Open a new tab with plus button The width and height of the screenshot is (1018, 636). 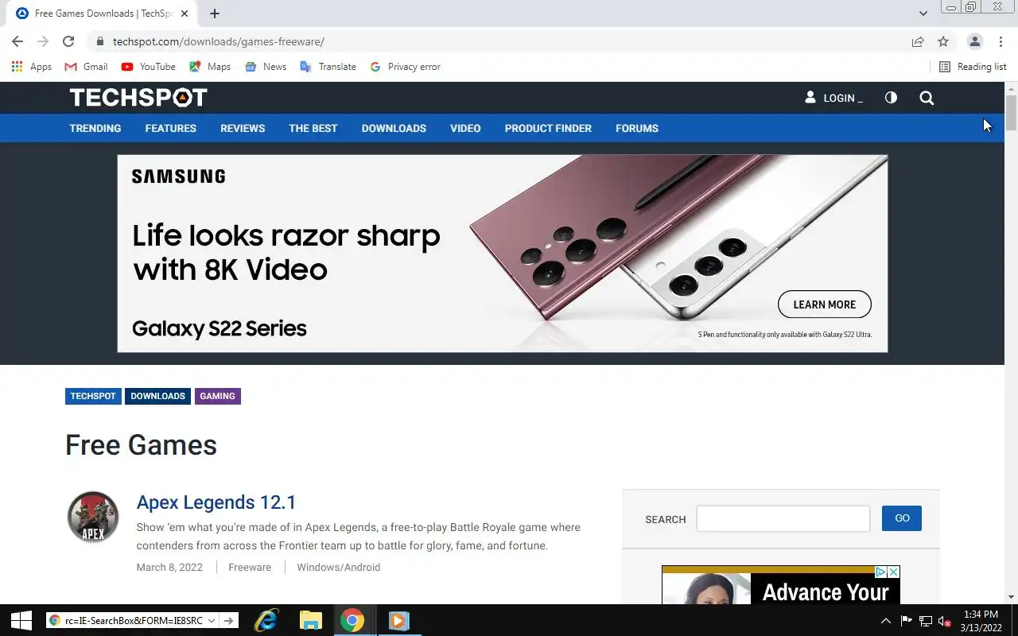click(x=215, y=14)
